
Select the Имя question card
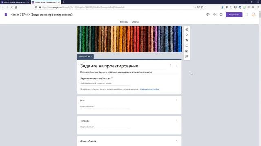129,105
